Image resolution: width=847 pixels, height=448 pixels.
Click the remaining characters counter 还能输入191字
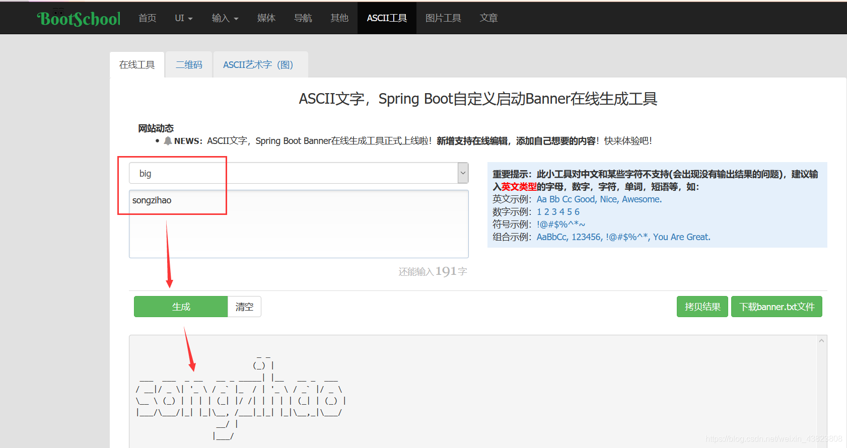(x=433, y=272)
